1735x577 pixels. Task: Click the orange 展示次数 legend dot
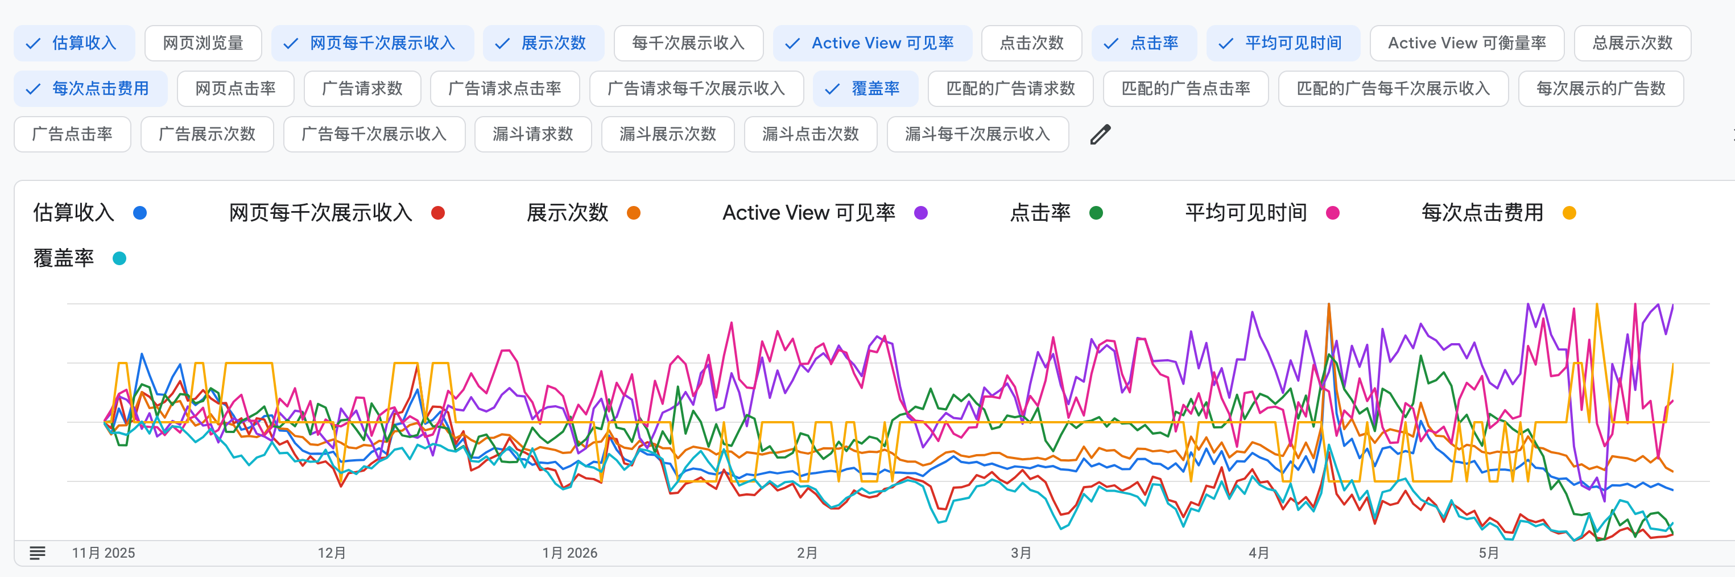click(x=634, y=213)
